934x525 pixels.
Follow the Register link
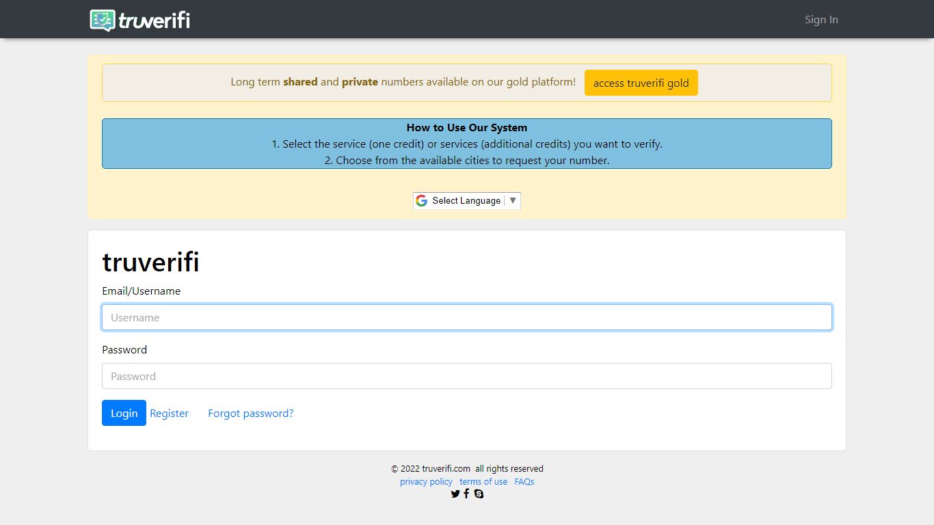tap(169, 413)
